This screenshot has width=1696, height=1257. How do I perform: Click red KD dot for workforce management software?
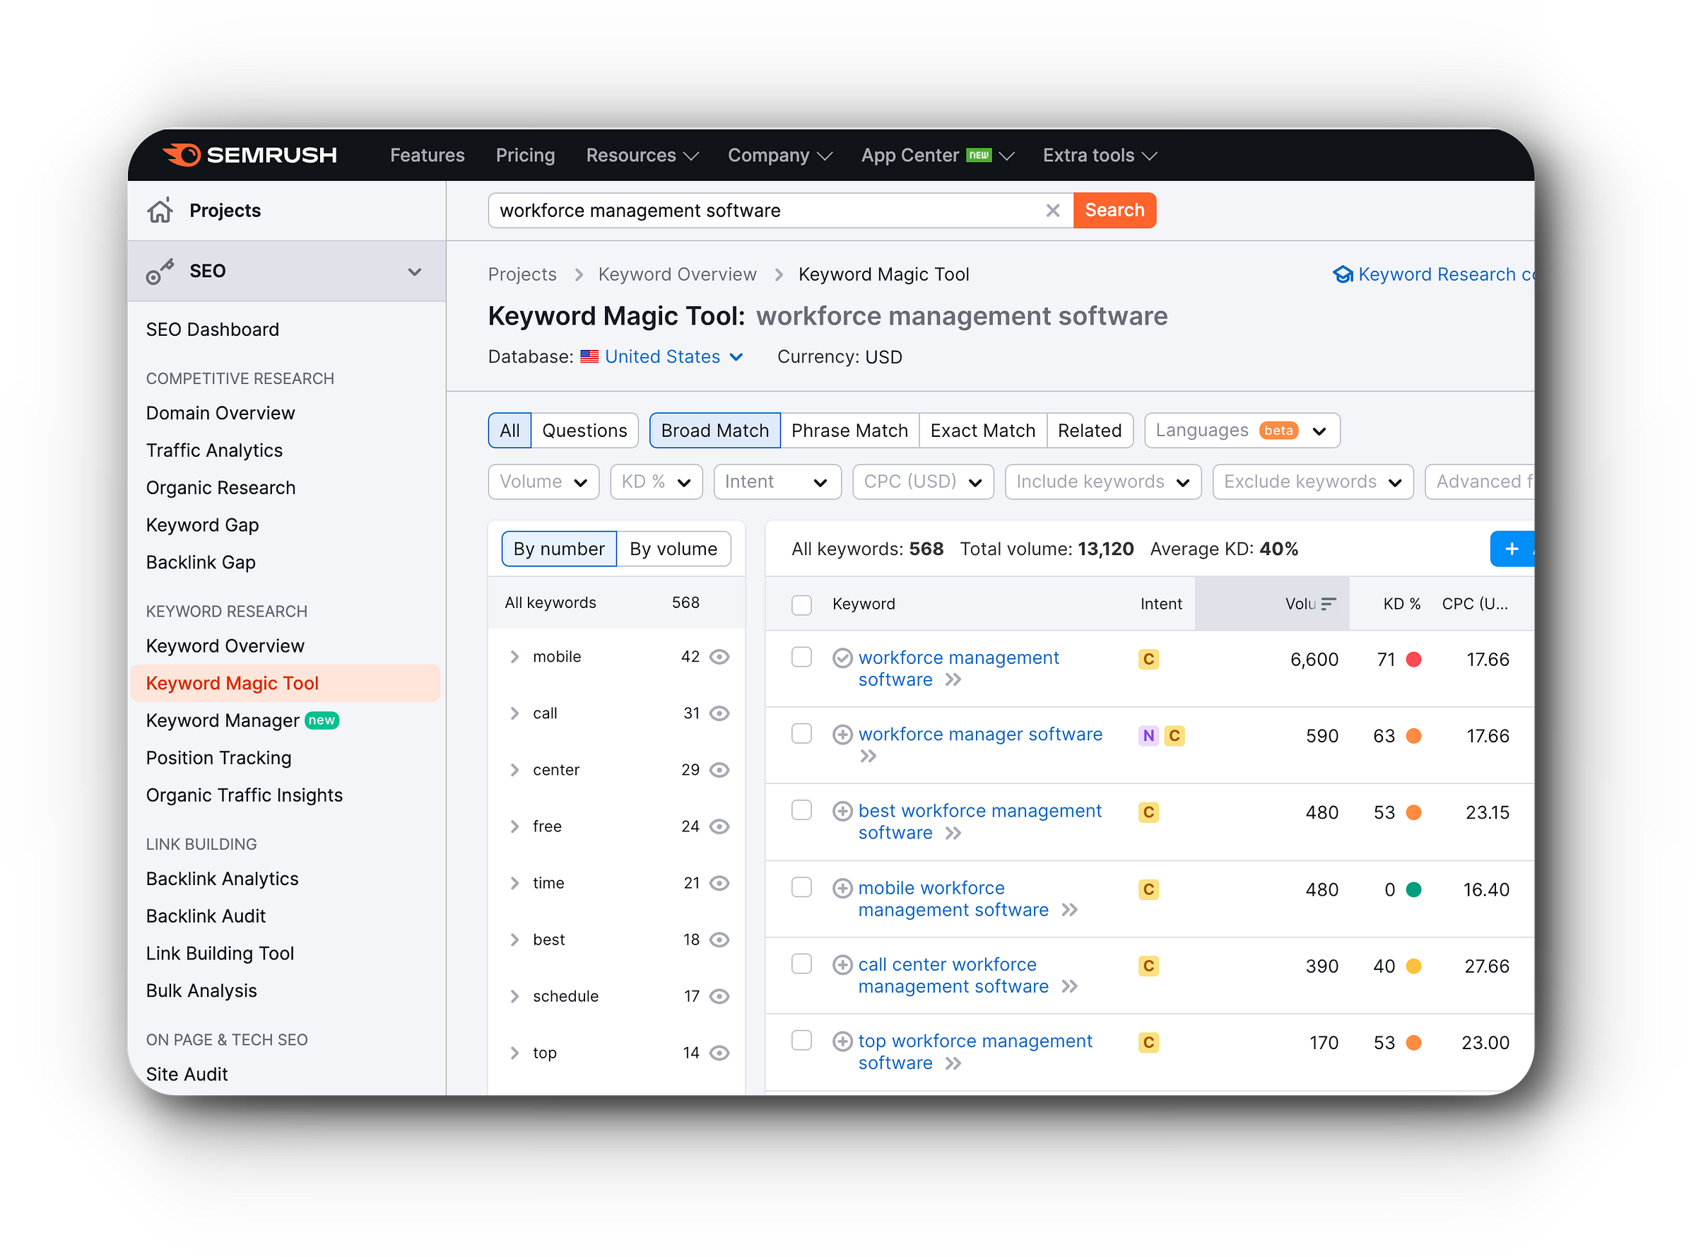[1414, 660]
